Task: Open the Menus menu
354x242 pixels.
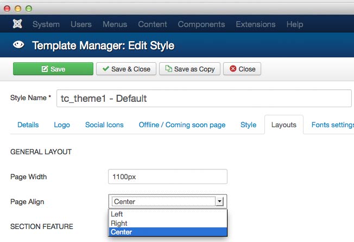Action: pos(115,24)
